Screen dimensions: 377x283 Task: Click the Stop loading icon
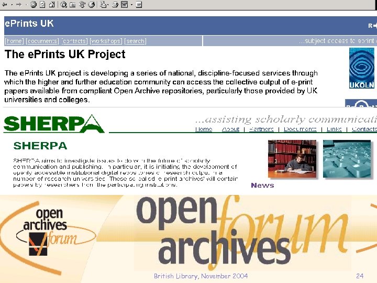coord(34,5)
